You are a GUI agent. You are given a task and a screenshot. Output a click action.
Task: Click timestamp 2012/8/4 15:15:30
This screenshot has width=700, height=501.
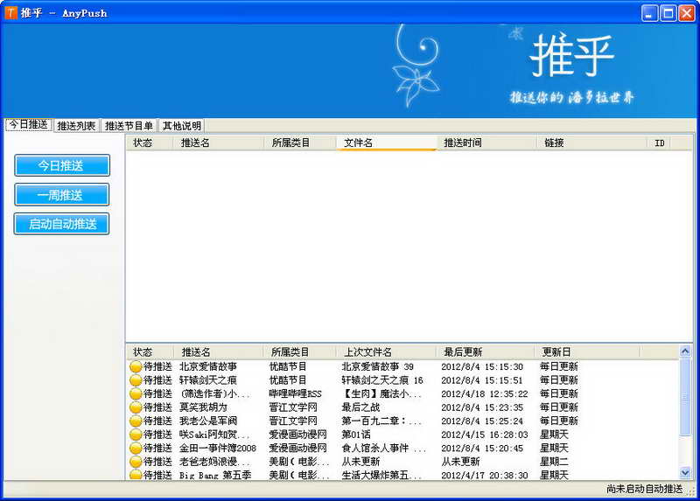pyautogui.click(x=482, y=366)
